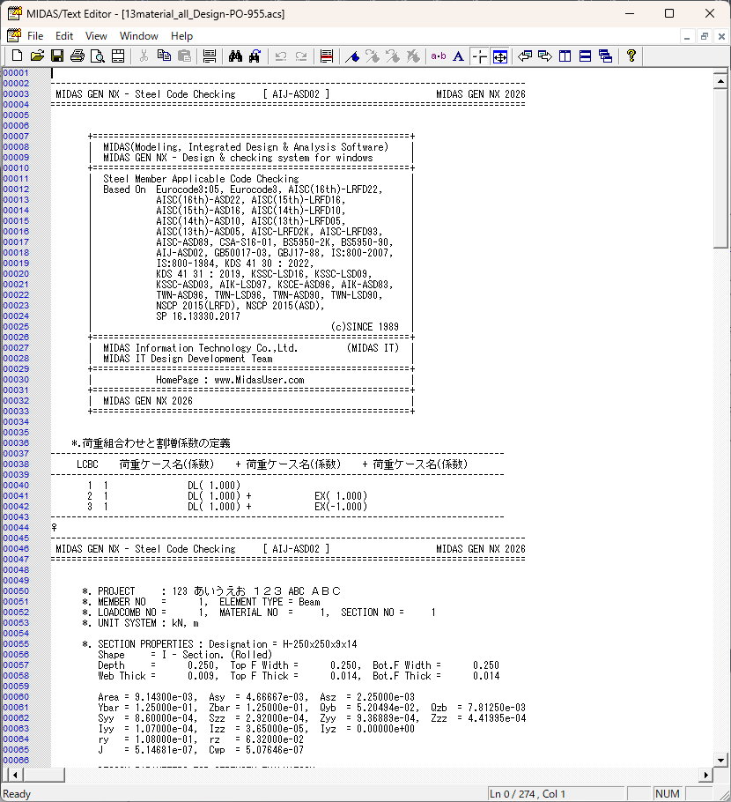Go to previous bookmark flag icon
Viewport: 731px width, 802px height.
click(393, 56)
